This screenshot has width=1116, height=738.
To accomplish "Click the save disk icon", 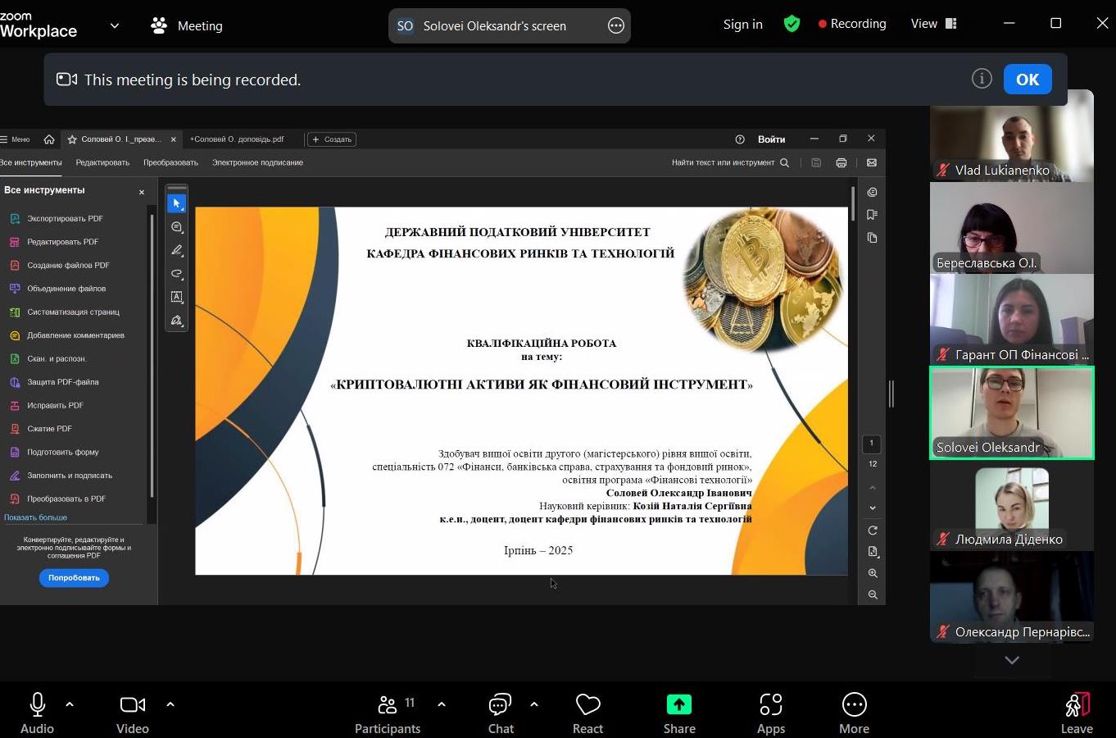I will (x=816, y=162).
